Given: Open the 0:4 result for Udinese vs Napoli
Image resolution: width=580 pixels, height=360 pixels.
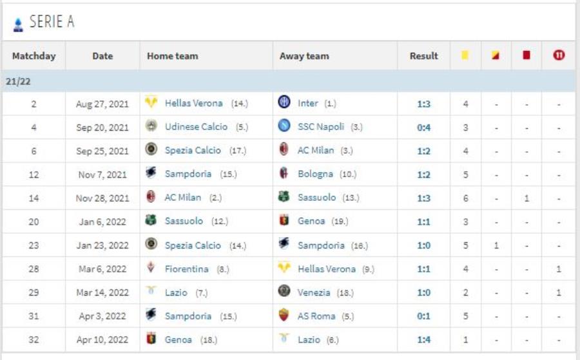Looking at the screenshot, I should (x=423, y=128).
